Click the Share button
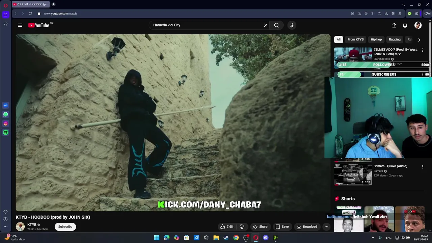 (x=260, y=227)
